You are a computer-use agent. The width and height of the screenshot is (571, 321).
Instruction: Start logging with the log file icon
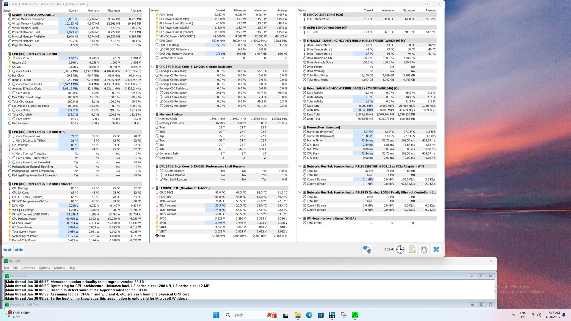click(412, 250)
